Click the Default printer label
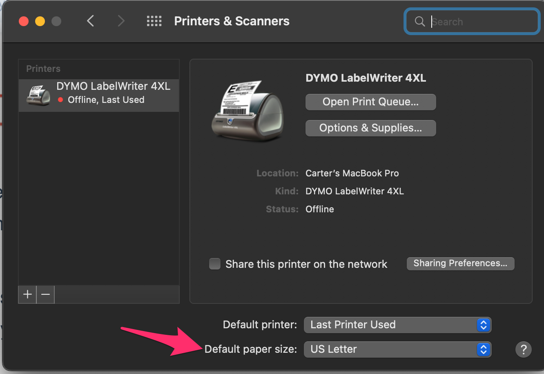This screenshot has width=544, height=374. (x=260, y=325)
